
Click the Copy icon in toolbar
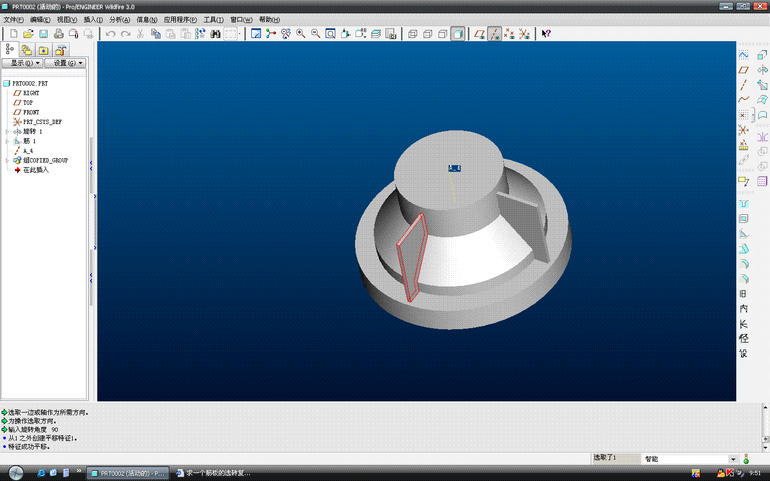coord(156,34)
